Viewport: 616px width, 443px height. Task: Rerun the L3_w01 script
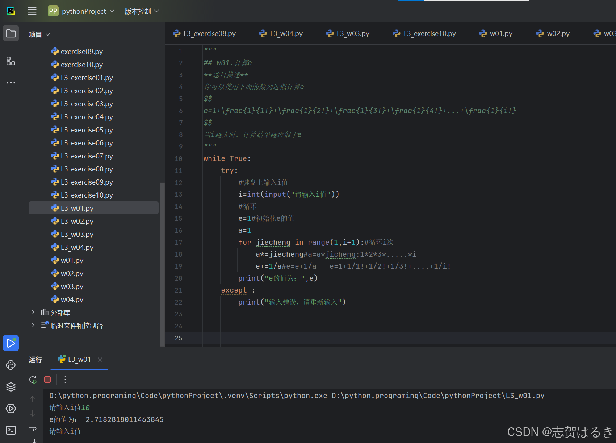click(x=33, y=380)
